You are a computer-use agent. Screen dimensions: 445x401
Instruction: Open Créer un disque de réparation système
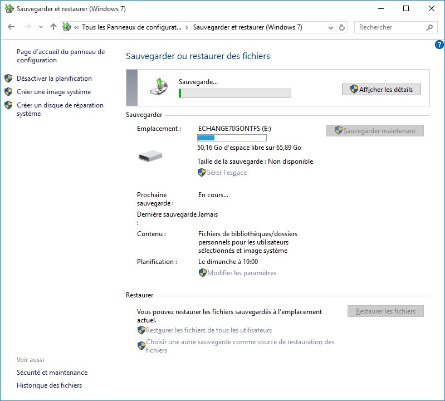pos(60,109)
